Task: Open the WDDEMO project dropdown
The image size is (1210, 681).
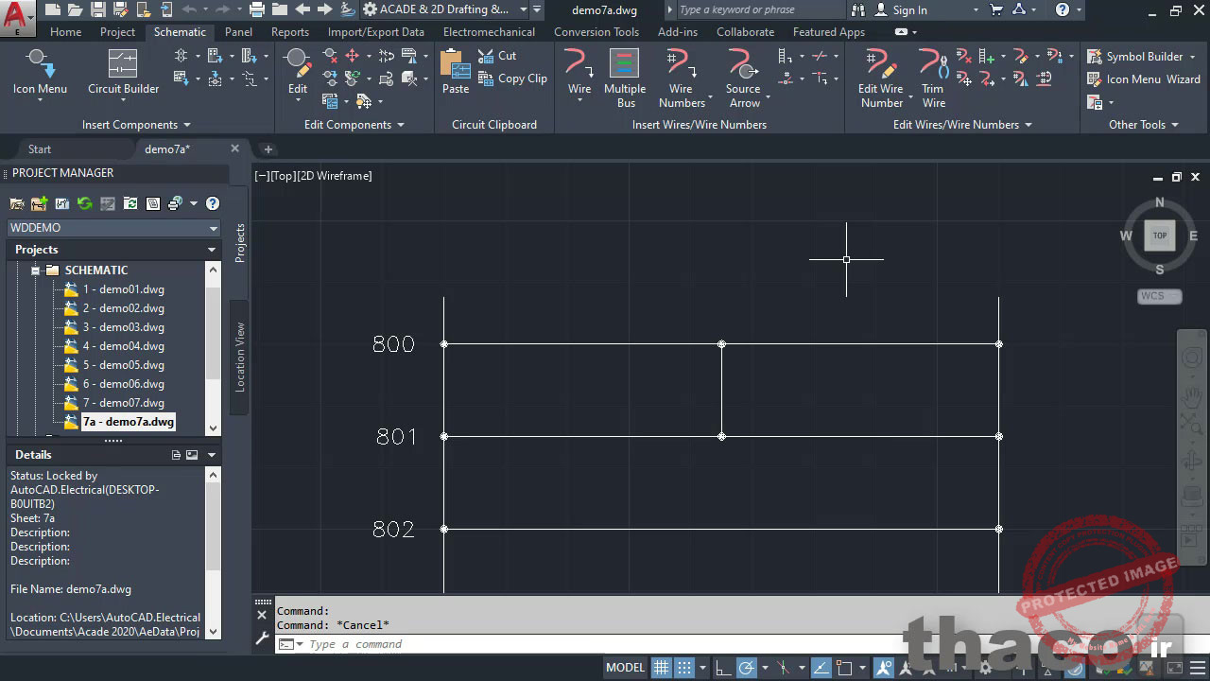Action: pyautogui.click(x=214, y=228)
